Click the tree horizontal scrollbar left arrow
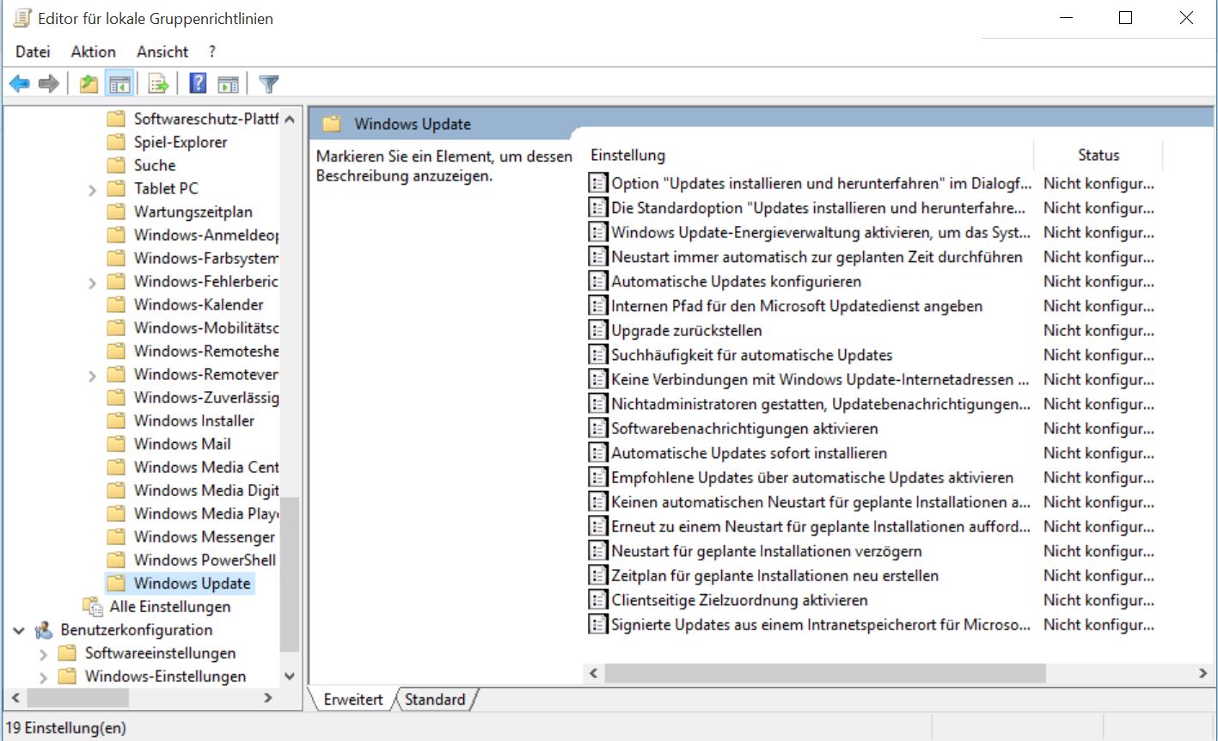This screenshot has width=1218, height=741. (x=14, y=698)
